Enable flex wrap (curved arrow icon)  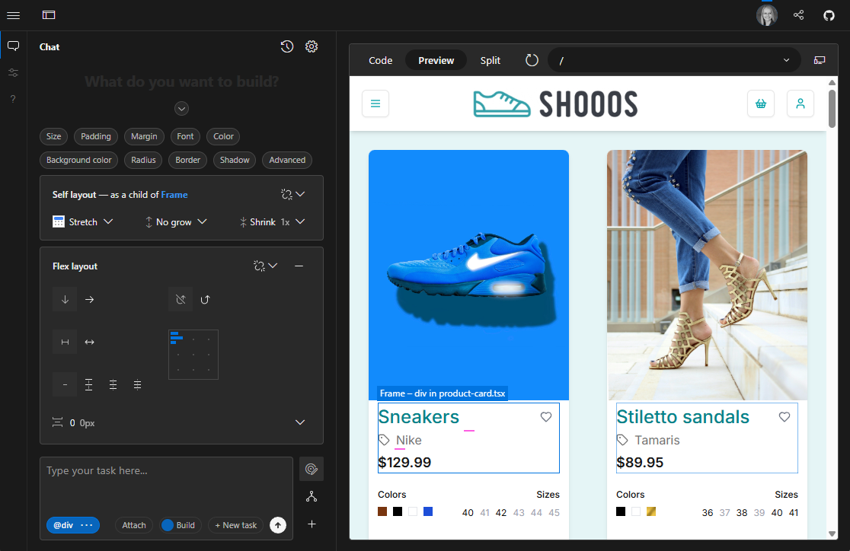click(x=205, y=300)
